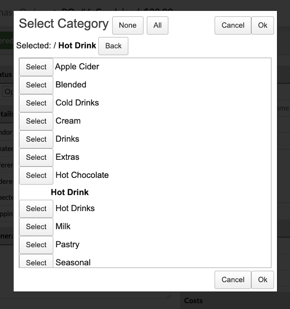The image size is (290, 309).
Task: Choose Select beside Hot Drinks
Action: [36, 209]
